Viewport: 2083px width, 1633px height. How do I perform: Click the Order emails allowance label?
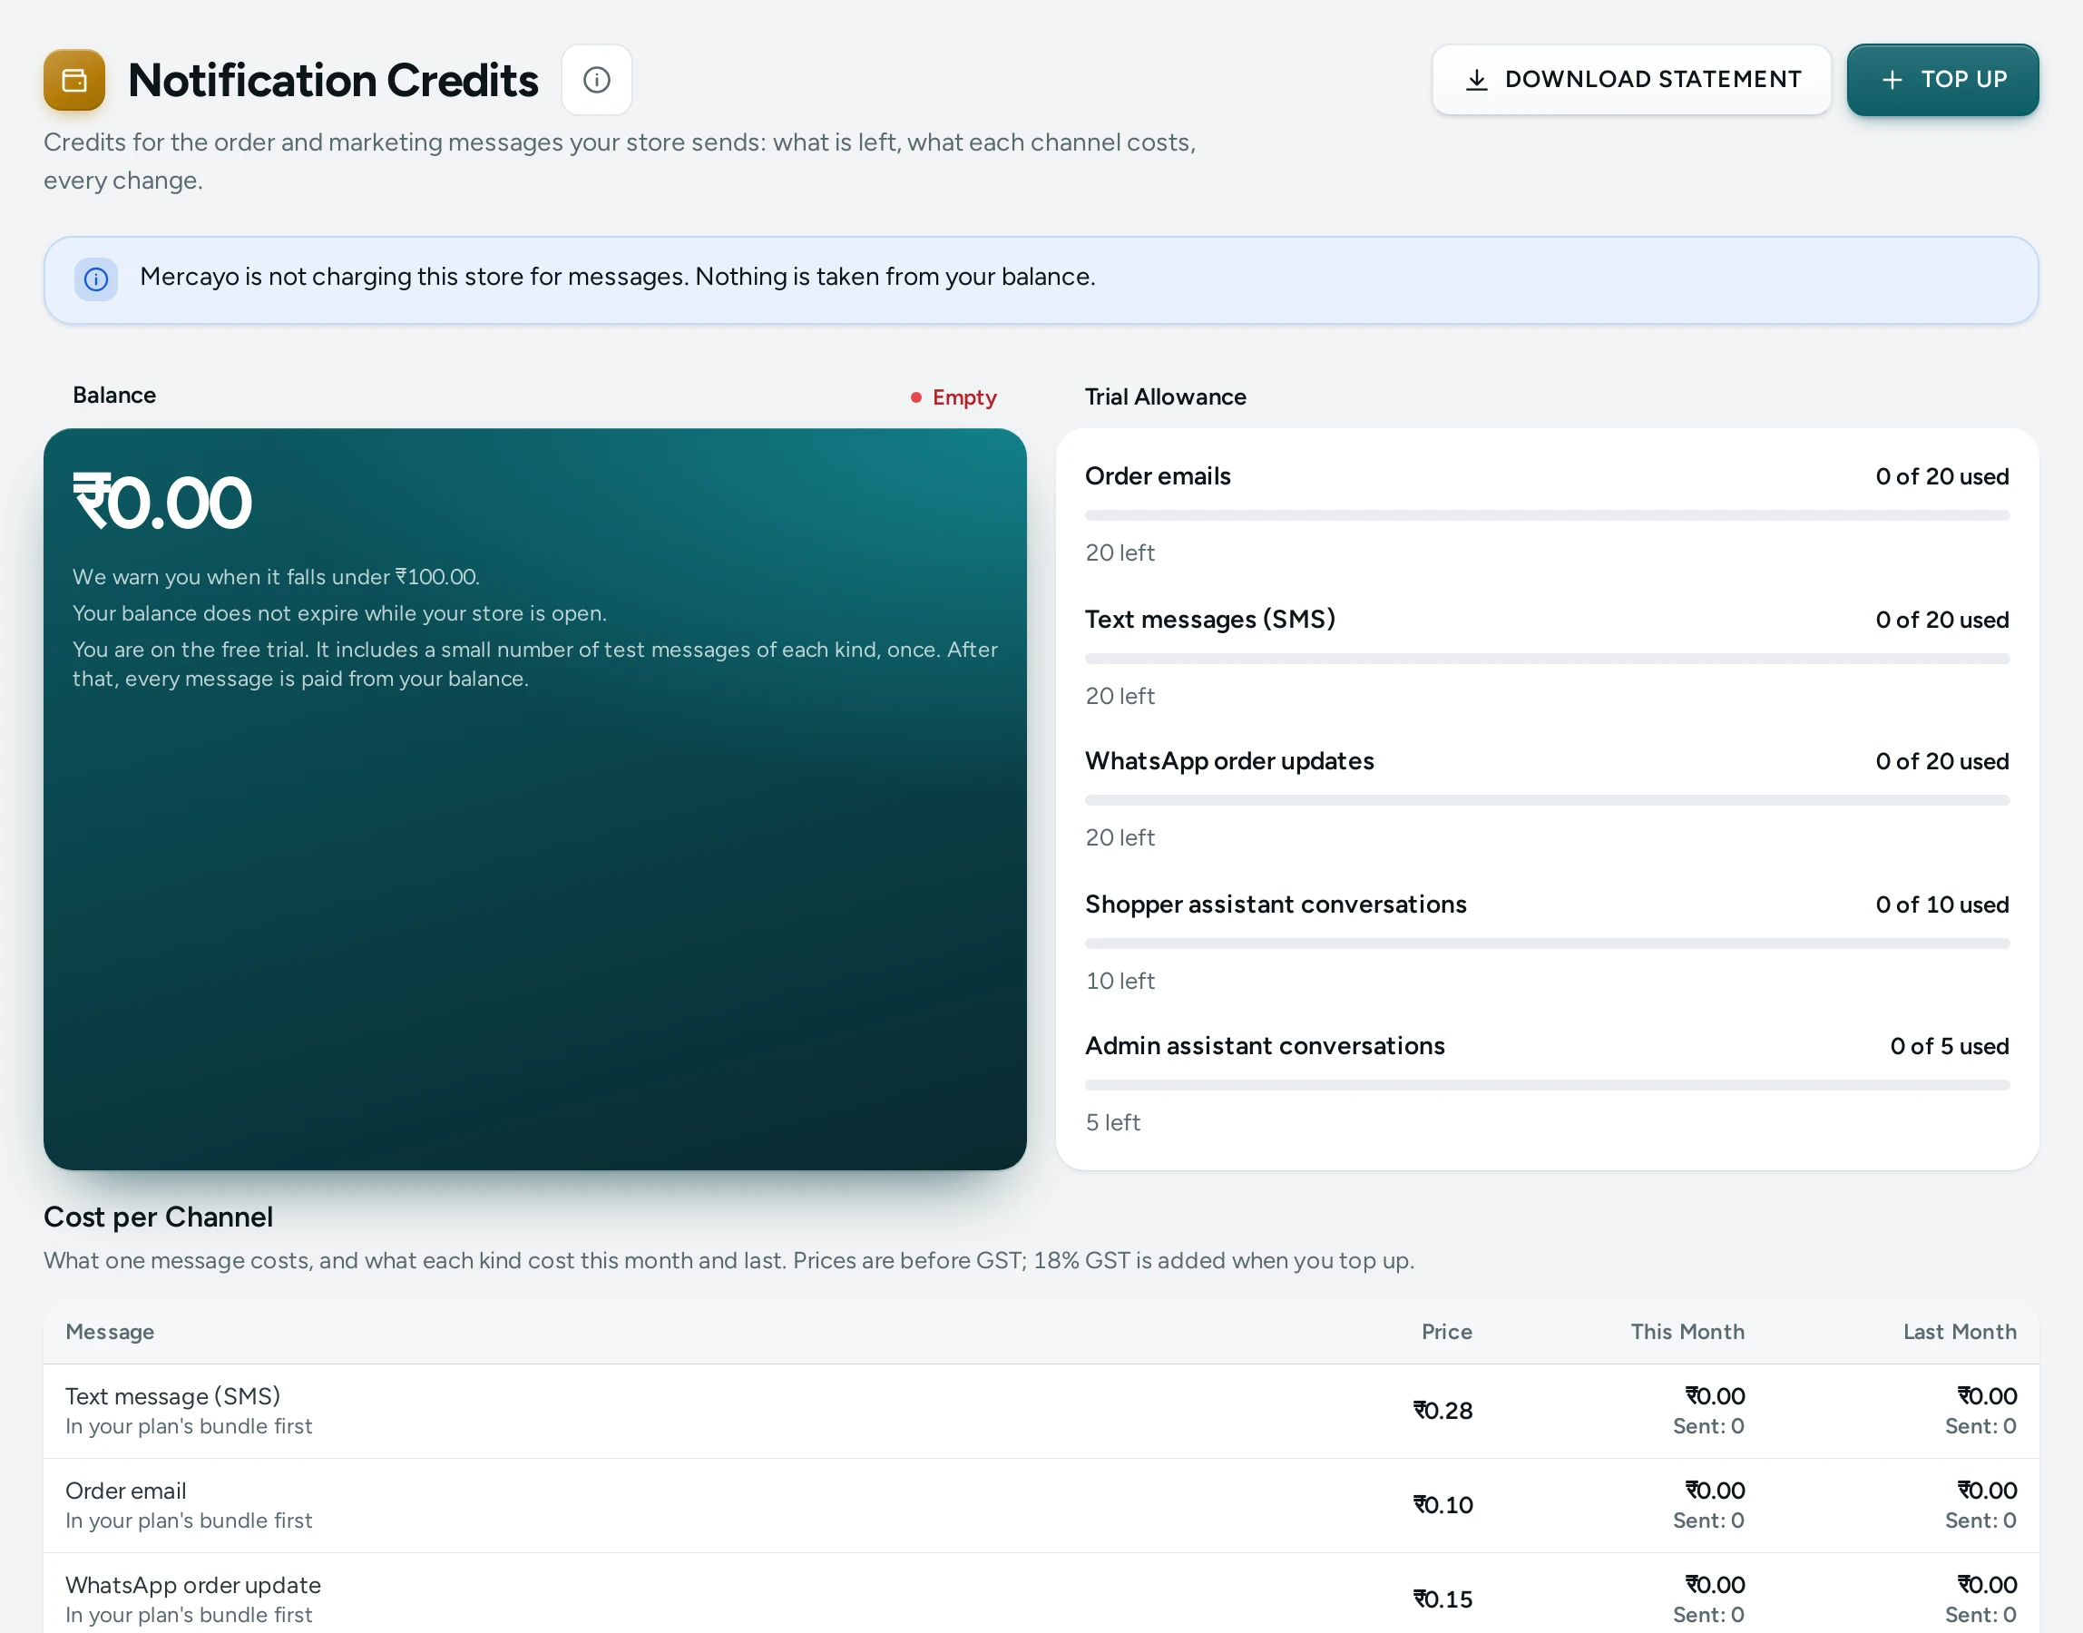(1158, 476)
